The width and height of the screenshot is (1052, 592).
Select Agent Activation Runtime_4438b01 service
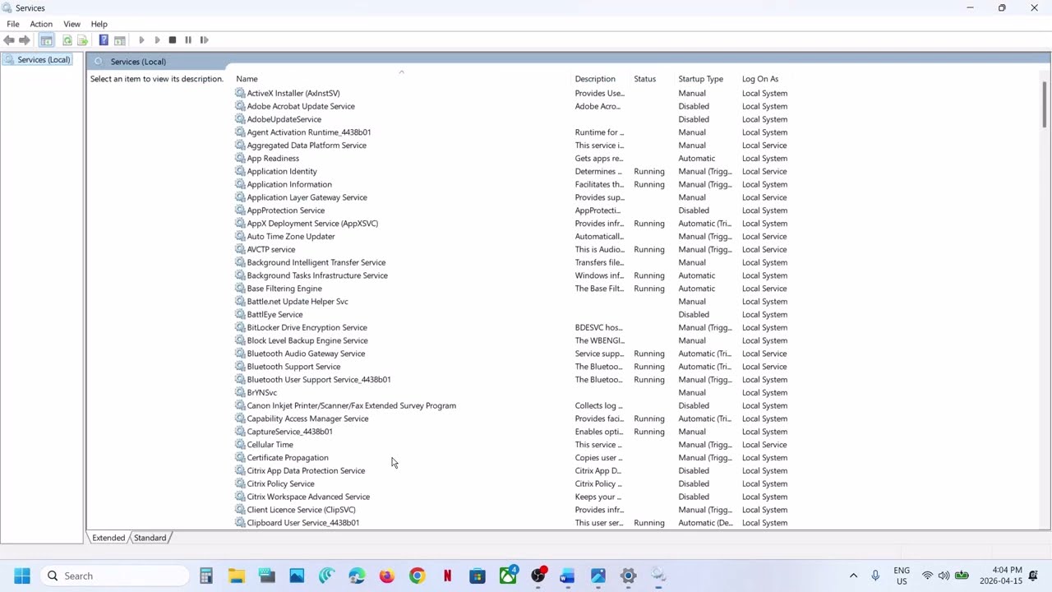pyautogui.click(x=309, y=132)
